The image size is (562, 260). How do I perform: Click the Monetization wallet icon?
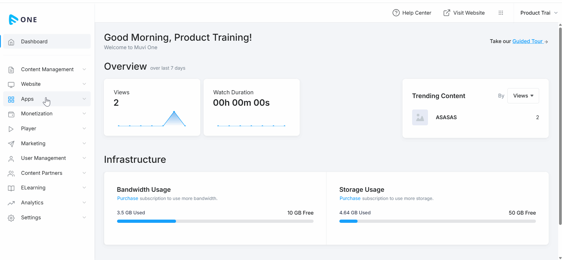(x=11, y=114)
